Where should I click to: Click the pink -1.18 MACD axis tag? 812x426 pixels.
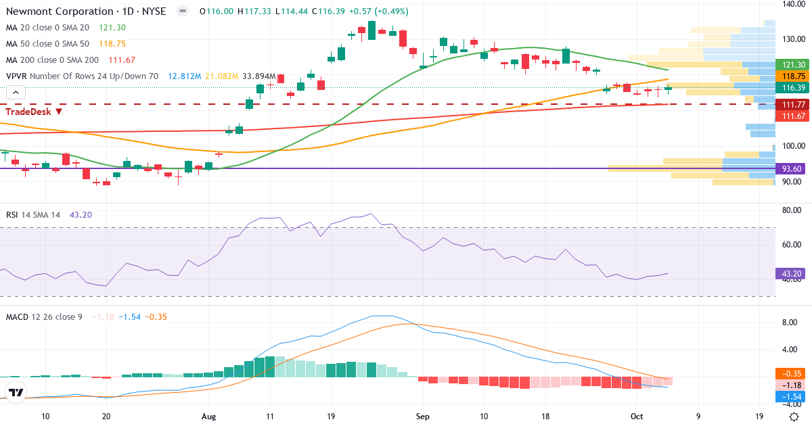[x=792, y=384]
